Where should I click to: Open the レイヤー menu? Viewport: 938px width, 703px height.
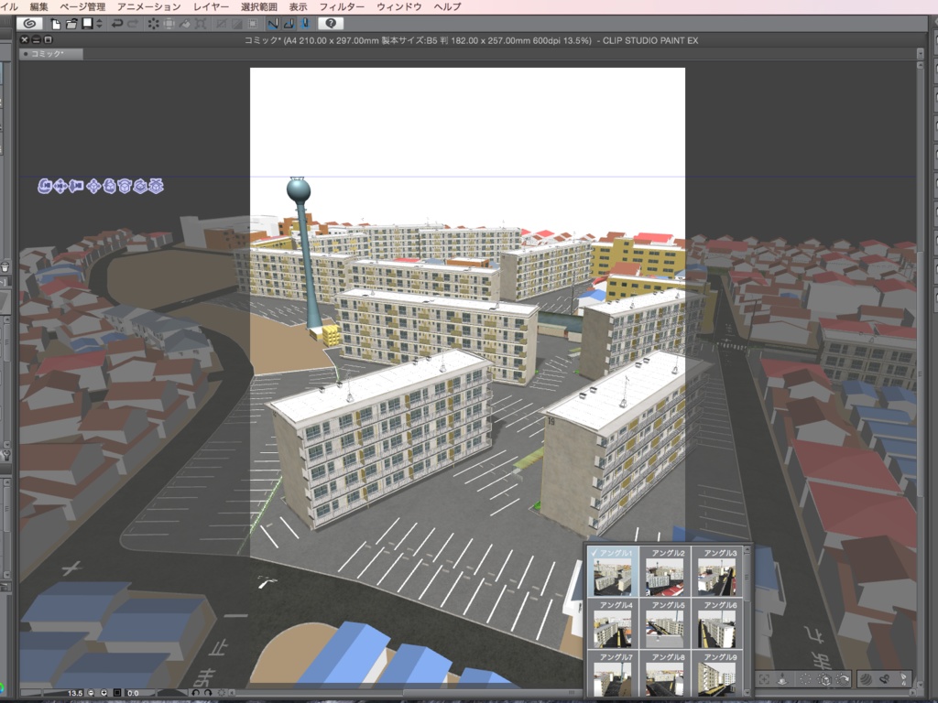pyautogui.click(x=212, y=6)
